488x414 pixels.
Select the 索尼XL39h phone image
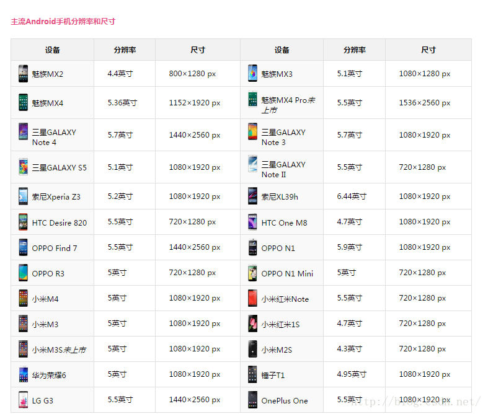252,196
